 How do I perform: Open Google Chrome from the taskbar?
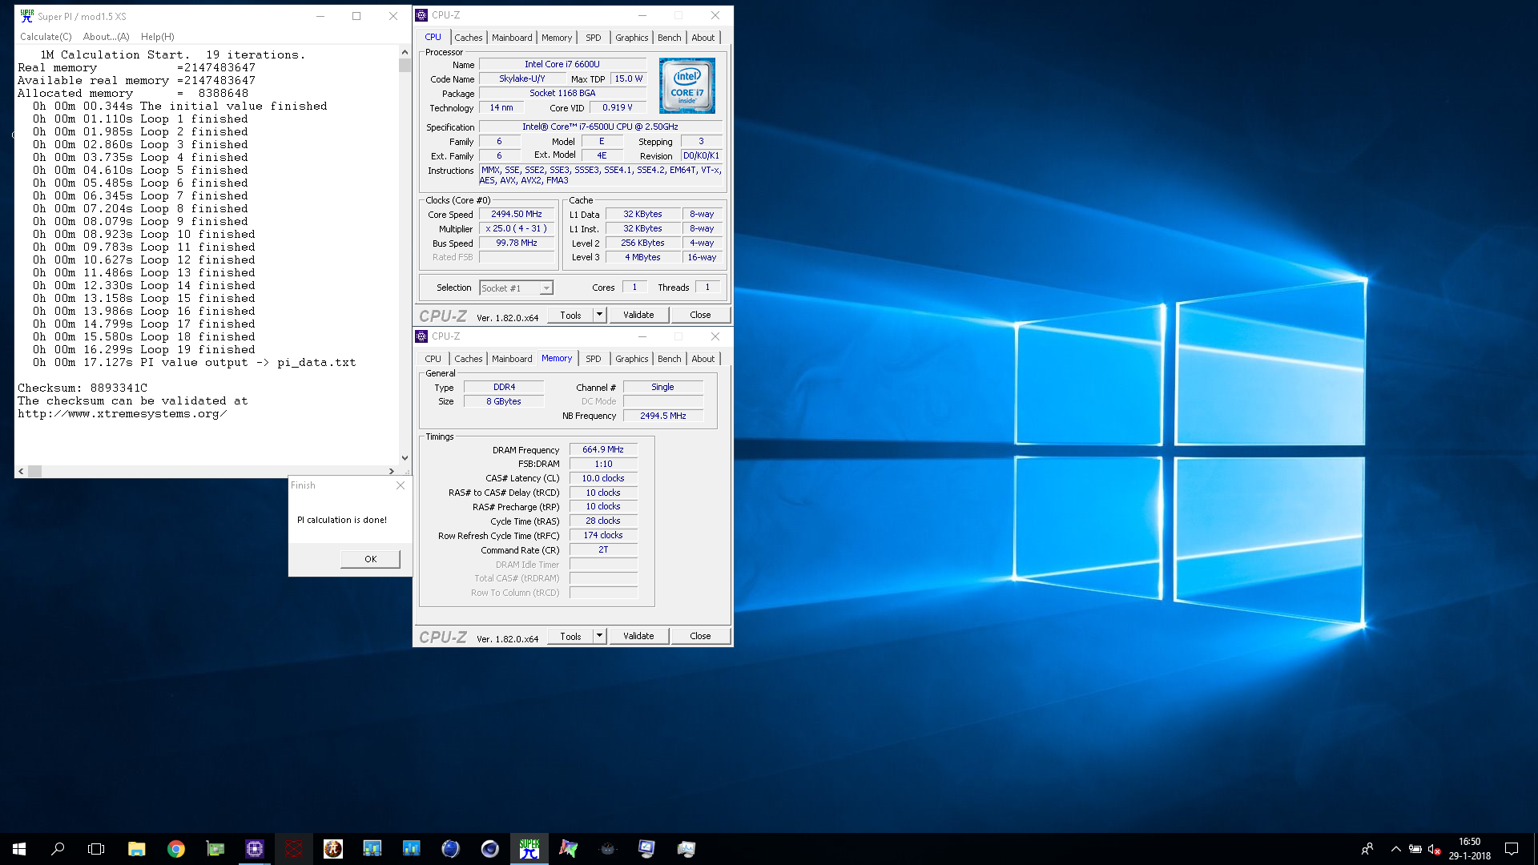click(x=176, y=849)
